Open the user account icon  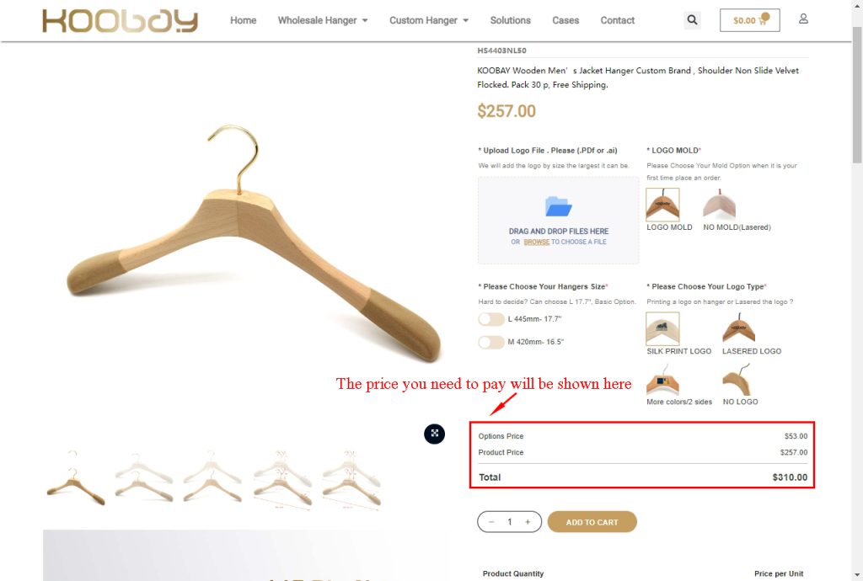803,19
